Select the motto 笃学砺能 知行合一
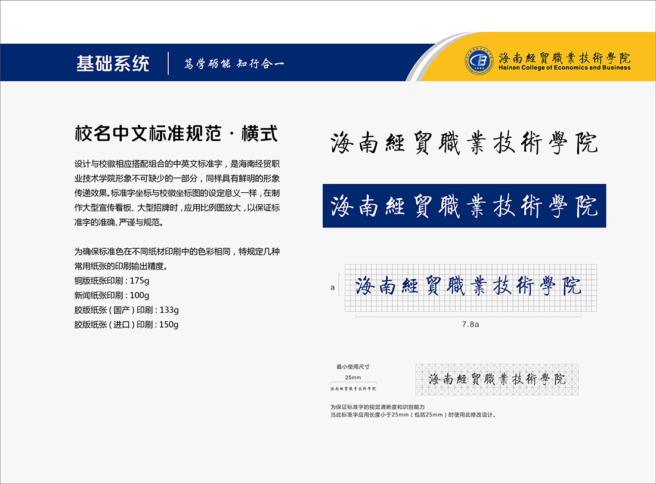Screen dimensions: 656x484 pos(234,63)
